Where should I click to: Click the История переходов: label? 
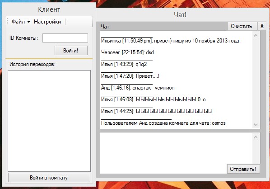33,64
